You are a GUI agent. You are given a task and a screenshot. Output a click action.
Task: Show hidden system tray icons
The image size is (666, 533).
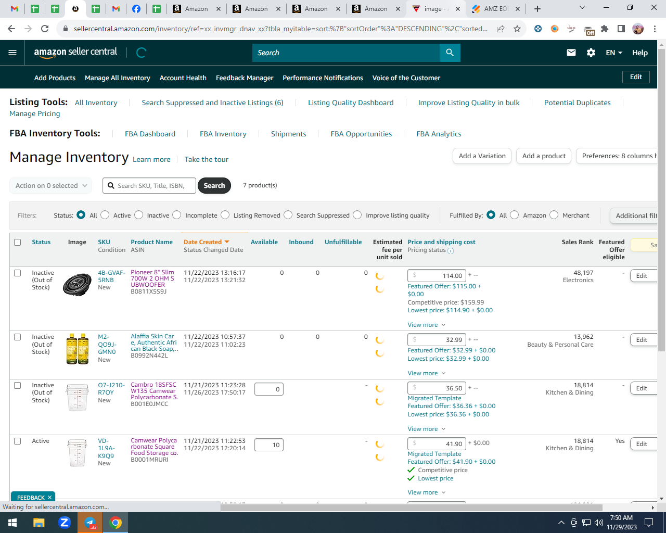click(x=561, y=523)
